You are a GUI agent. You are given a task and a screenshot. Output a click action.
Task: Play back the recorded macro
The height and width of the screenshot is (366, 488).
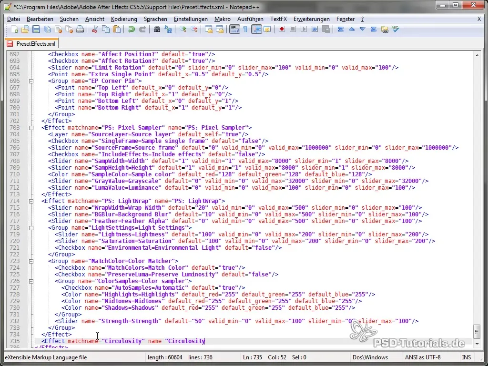[304, 30]
